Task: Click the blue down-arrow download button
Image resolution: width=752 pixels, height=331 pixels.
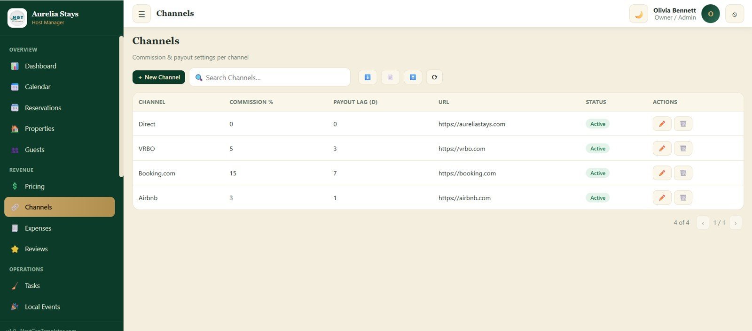Action: 368,77
